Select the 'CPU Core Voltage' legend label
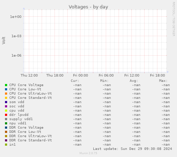 point(26,85)
